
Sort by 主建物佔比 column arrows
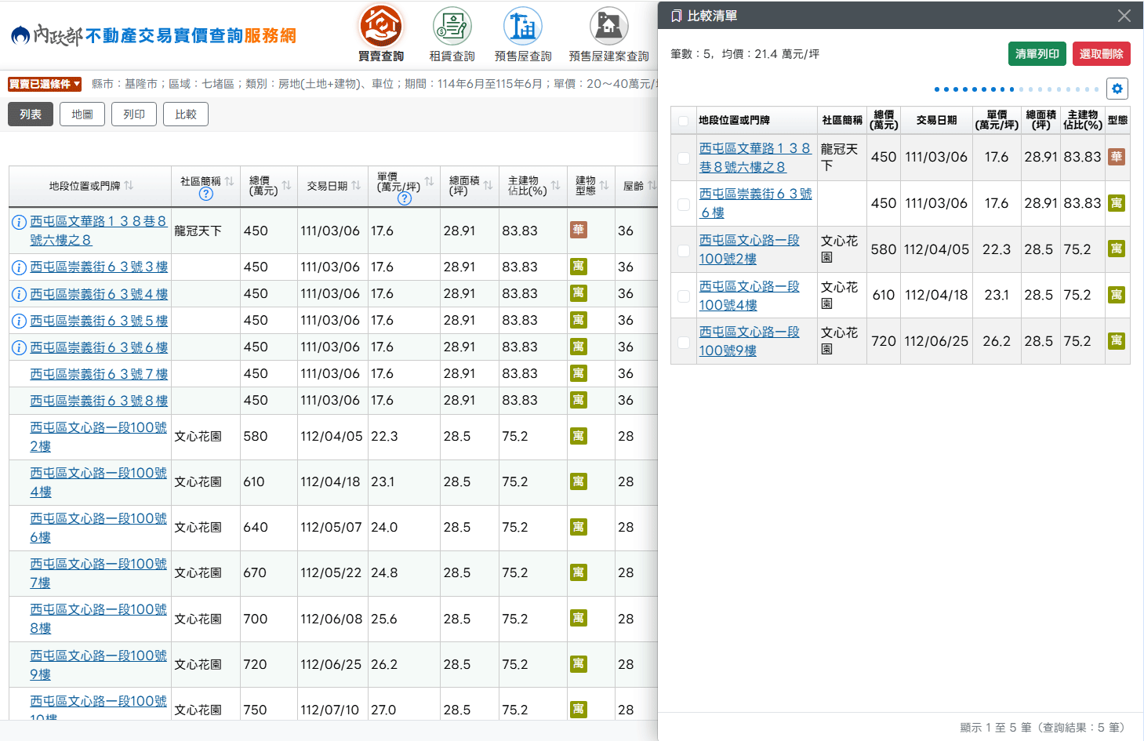click(555, 186)
